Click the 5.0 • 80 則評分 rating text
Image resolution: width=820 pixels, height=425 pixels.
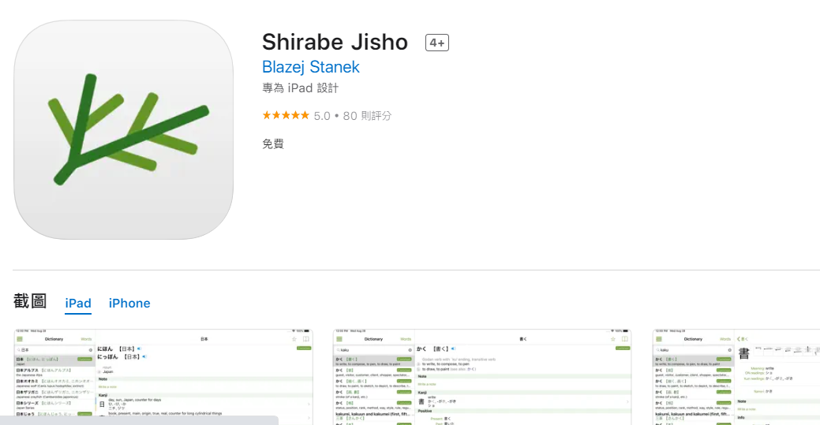pyautogui.click(x=353, y=116)
